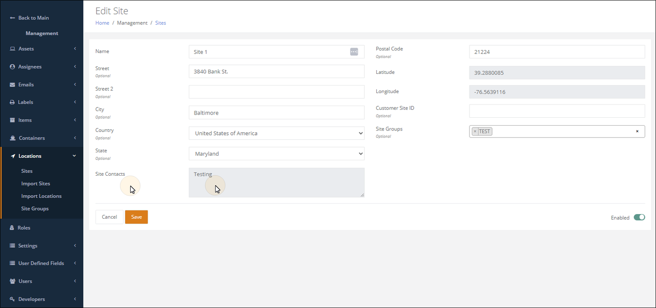Click the User Defined Fields icon
Image resolution: width=656 pixels, height=308 pixels.
(x=13, y=263)
